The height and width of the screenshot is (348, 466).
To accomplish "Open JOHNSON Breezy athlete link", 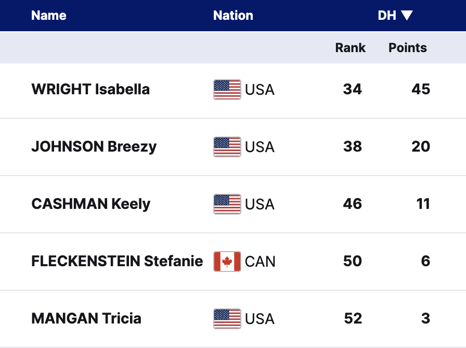I will [x=94, y=147].
